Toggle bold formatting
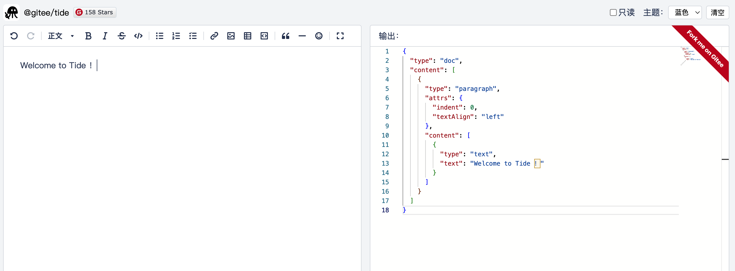 88,36
